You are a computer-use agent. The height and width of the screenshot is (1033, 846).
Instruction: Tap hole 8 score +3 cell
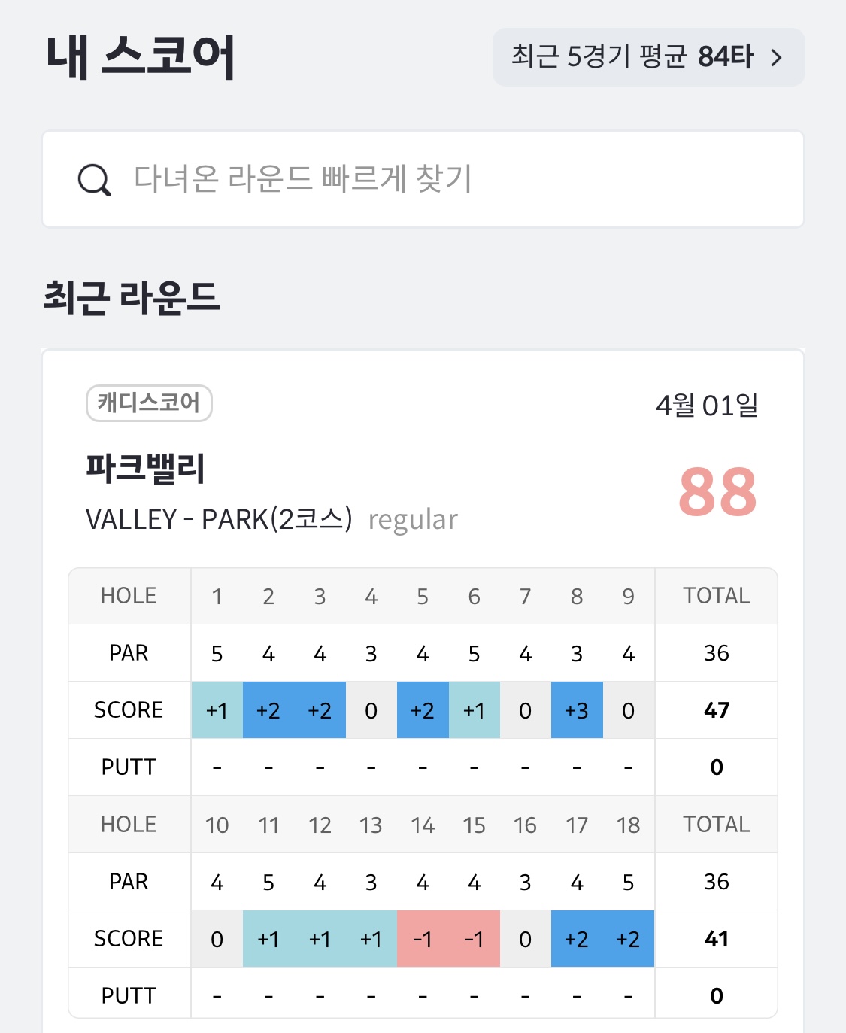coord(577,710)
